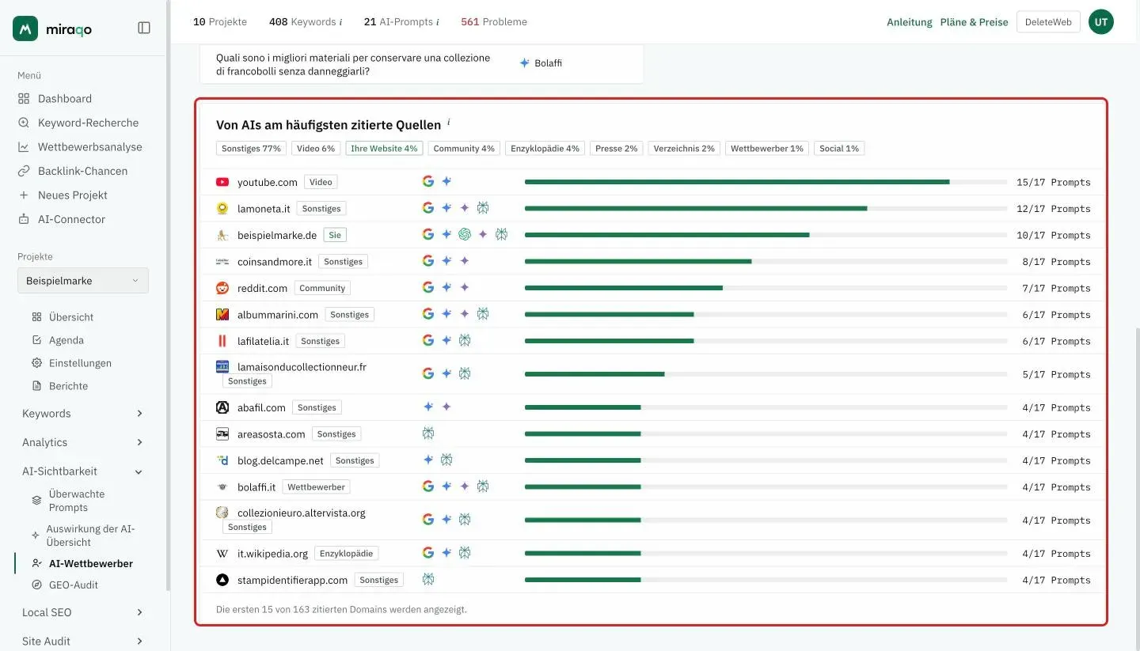Click info icon beside zitierte Quellen heading
Image resolution: width=1140 pixels, height=651 pixels.
pos(448,123)
